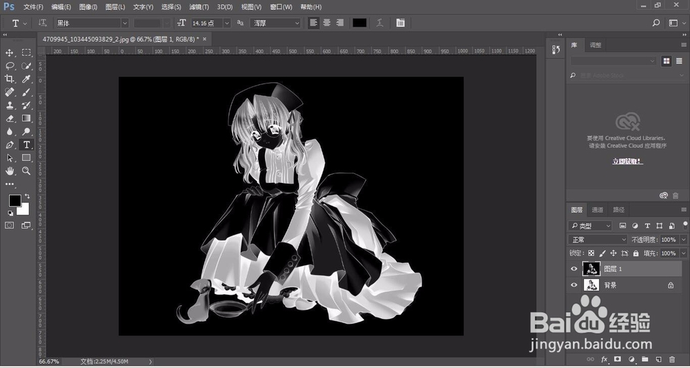Click the background color swatch
The height and width of the screenshot is (368, 690).
[25, 211]
